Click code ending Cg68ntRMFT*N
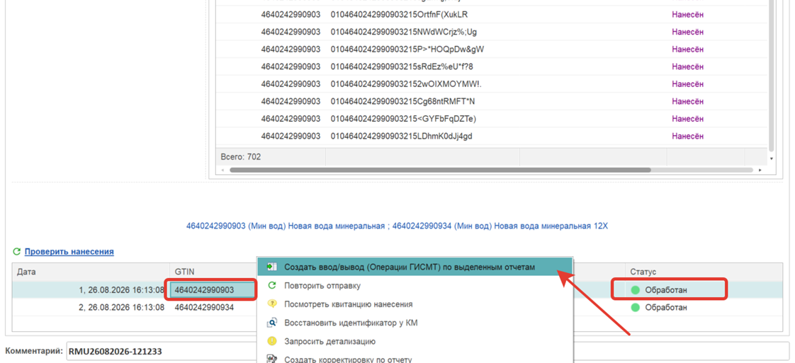This screenshot has height=363, width=795. tap(402, 101)
